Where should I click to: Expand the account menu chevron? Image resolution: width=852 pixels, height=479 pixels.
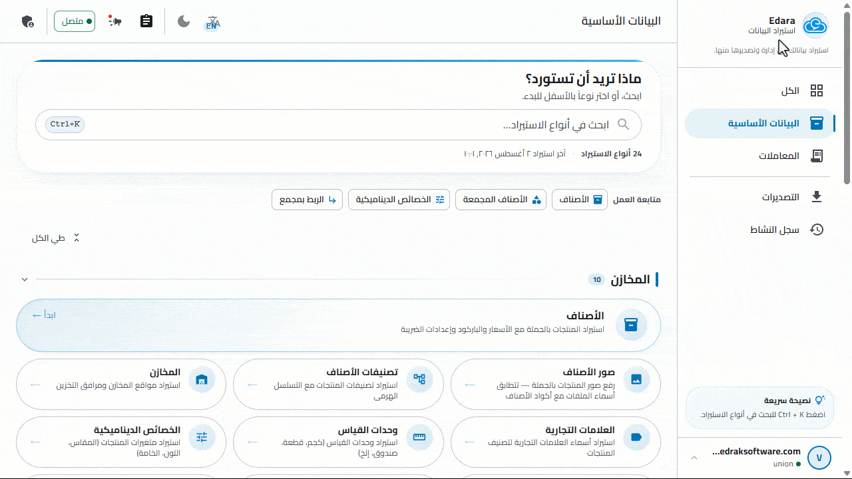coord(694,458)
